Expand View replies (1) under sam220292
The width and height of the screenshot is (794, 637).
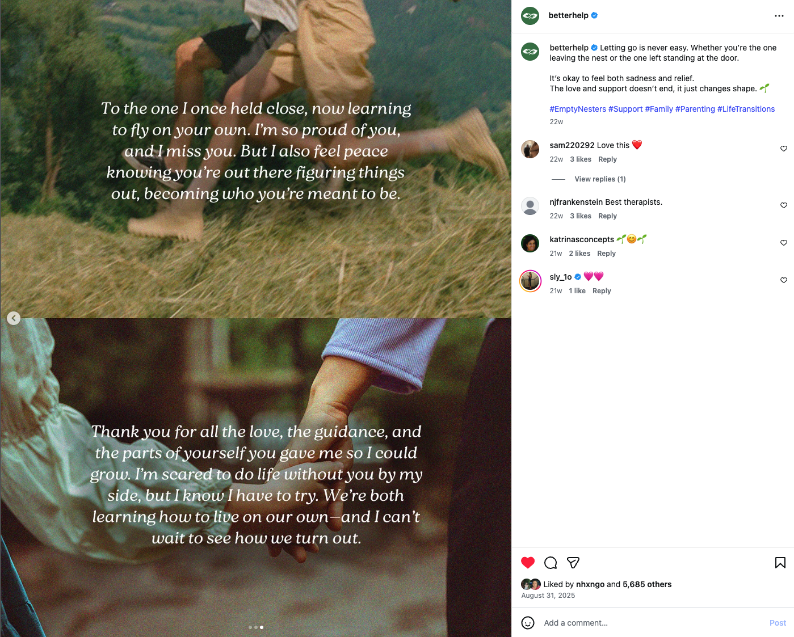[600, 179]
